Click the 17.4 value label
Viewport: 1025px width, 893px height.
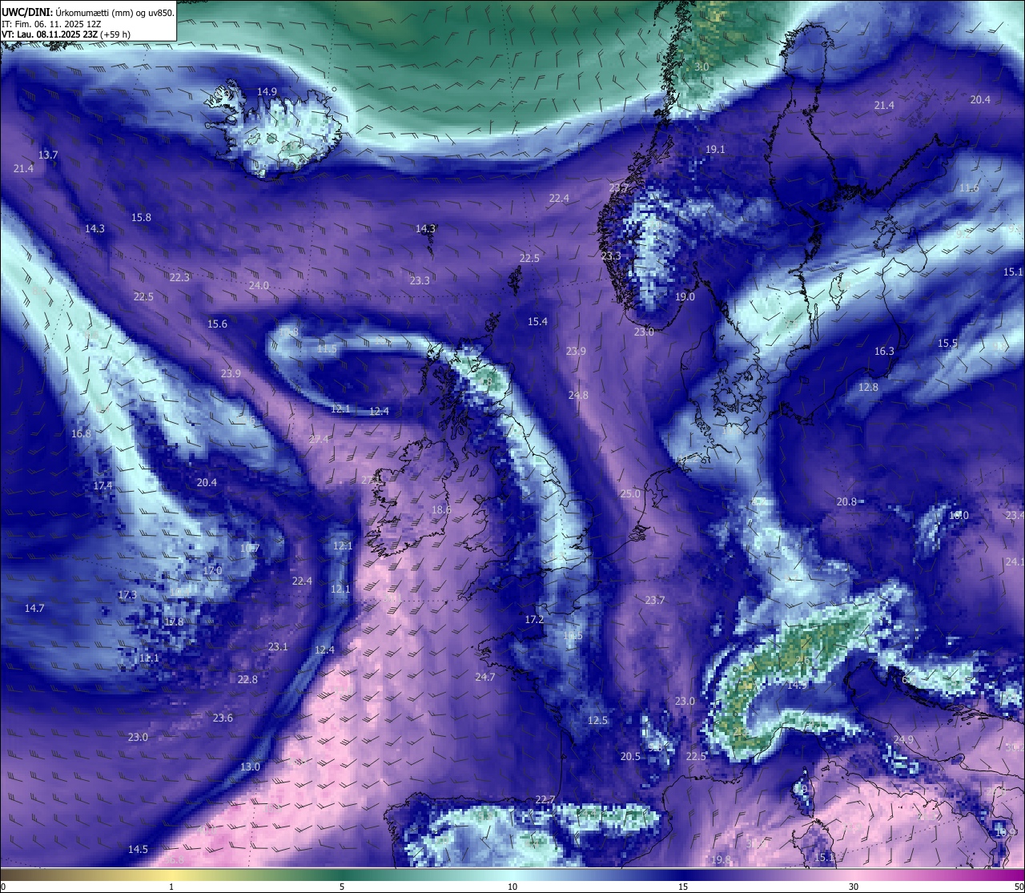(x=102, y=486)
